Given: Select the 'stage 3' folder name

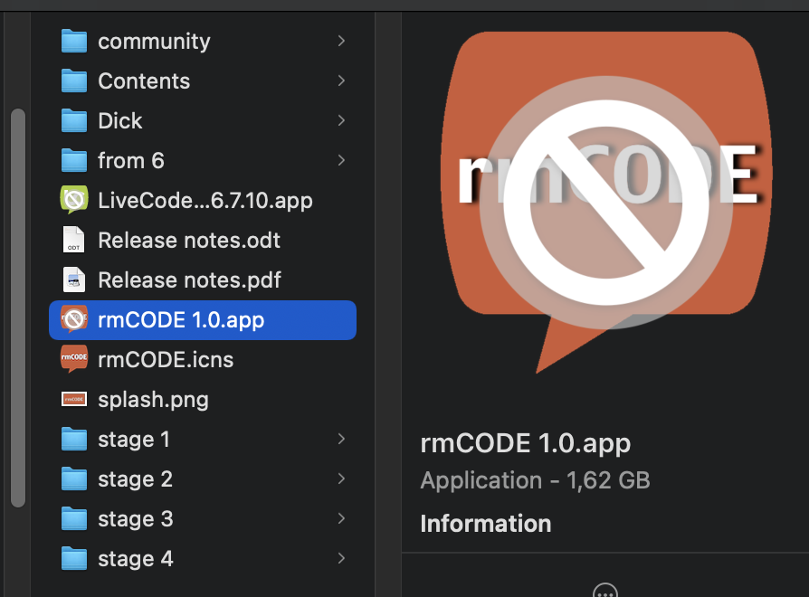Looking at the screenshot, I should [x=135, y=519].
